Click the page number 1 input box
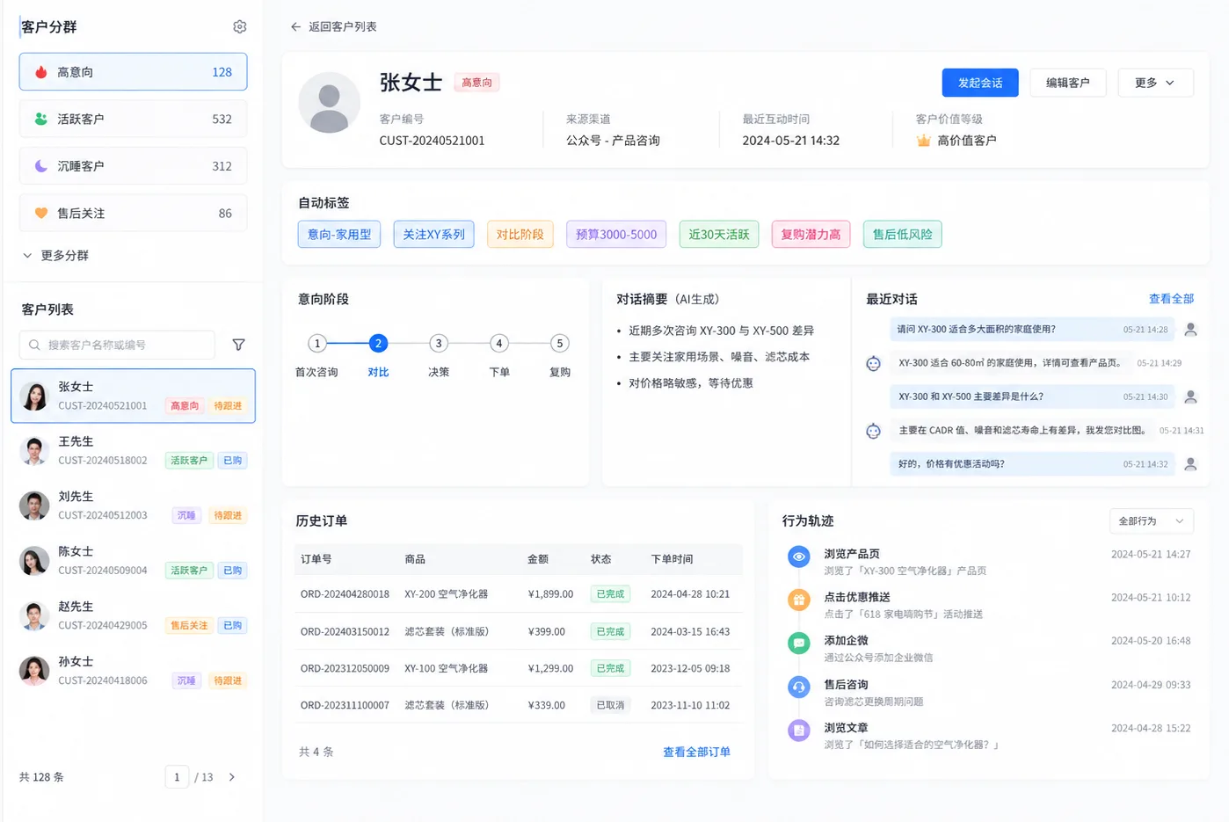The width and height of the screenshot is (1229, 822). point(177,777)
